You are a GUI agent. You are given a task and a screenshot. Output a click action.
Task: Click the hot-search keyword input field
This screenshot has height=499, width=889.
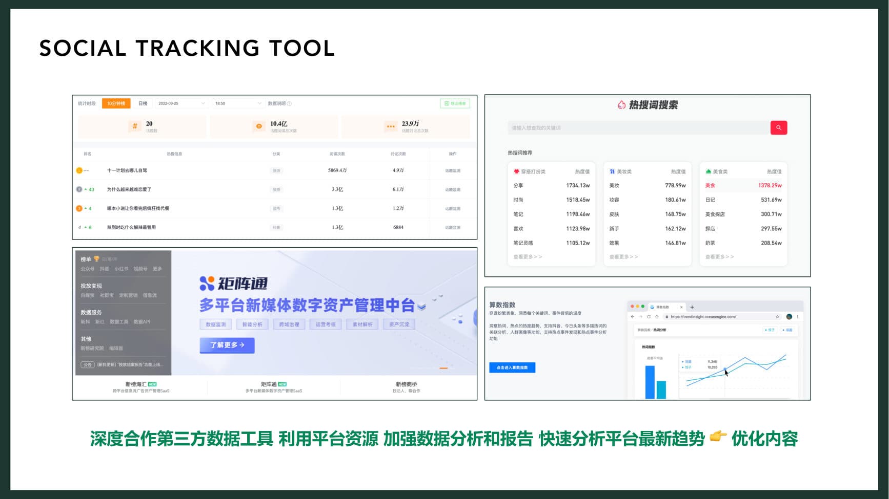[638, 128]
